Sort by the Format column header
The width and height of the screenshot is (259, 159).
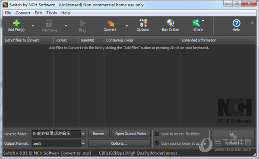tap(66, 40)
